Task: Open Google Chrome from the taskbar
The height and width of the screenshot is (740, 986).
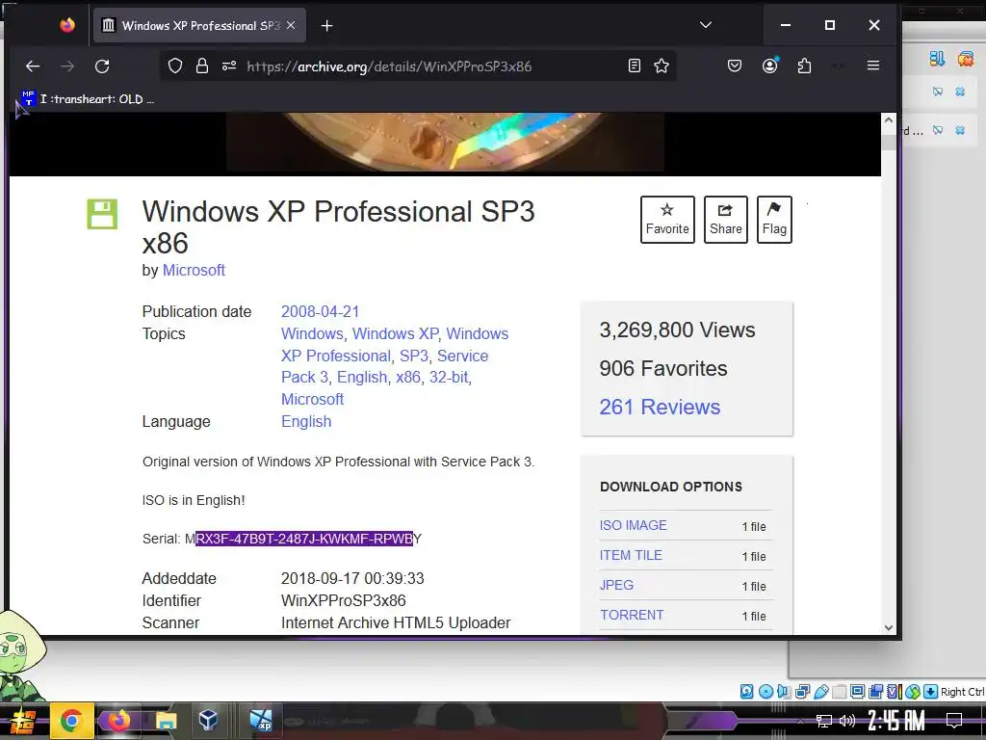Action: pos(71,721)
